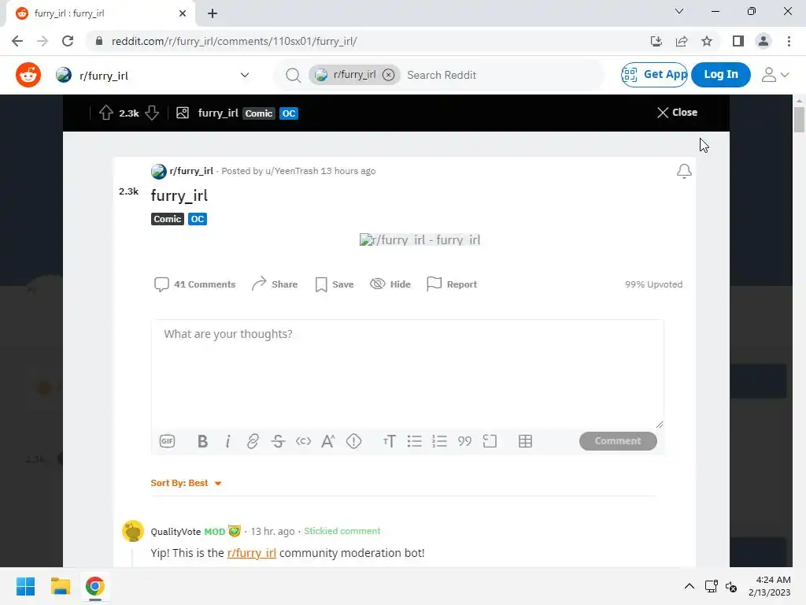Click the Comic flair under the title
This screenshot has width=806, height=605.
coord(168,219)
